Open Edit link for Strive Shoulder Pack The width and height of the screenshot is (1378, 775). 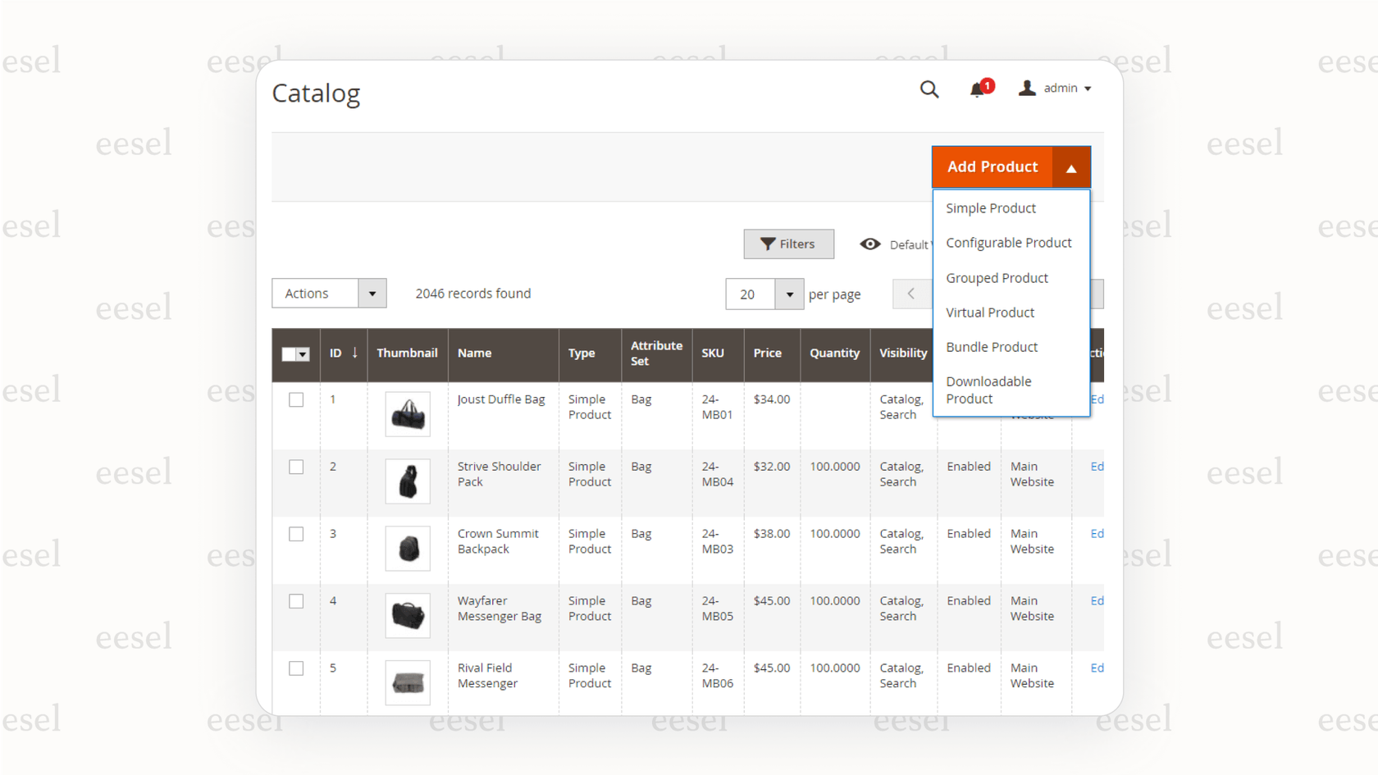1097,466
